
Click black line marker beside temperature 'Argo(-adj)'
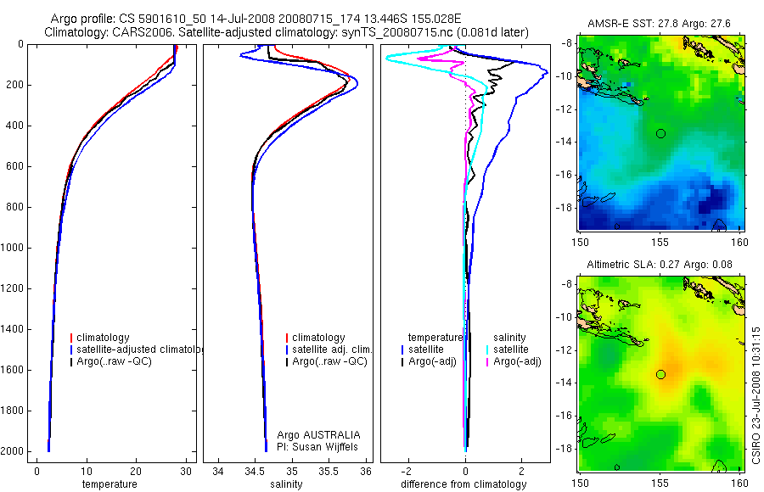[x=402, y=362]
